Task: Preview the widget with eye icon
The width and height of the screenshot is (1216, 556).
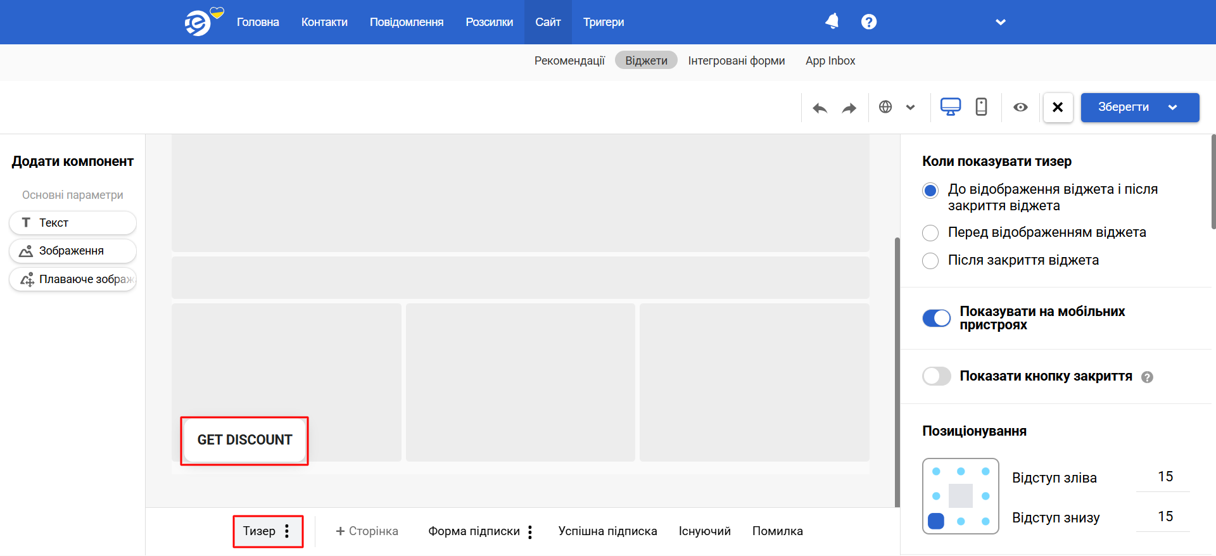Action: click(1020, 107)
